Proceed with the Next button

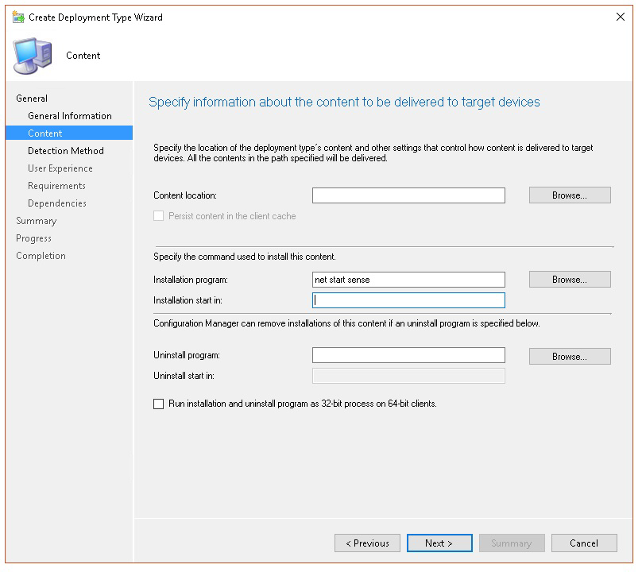click(x=439, y=543)
